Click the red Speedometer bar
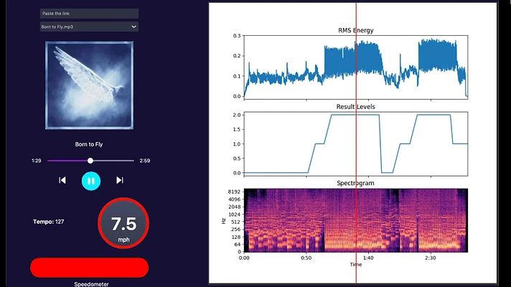 [89, 268]
